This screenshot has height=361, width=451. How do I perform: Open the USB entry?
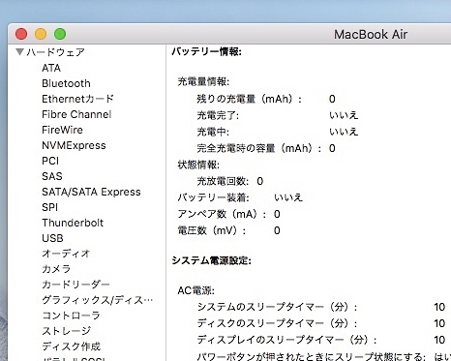click(52, 238)
